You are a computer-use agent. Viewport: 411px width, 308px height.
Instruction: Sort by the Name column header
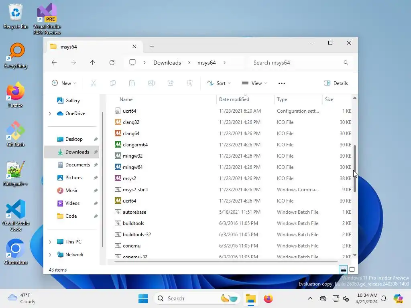point(165,99)
